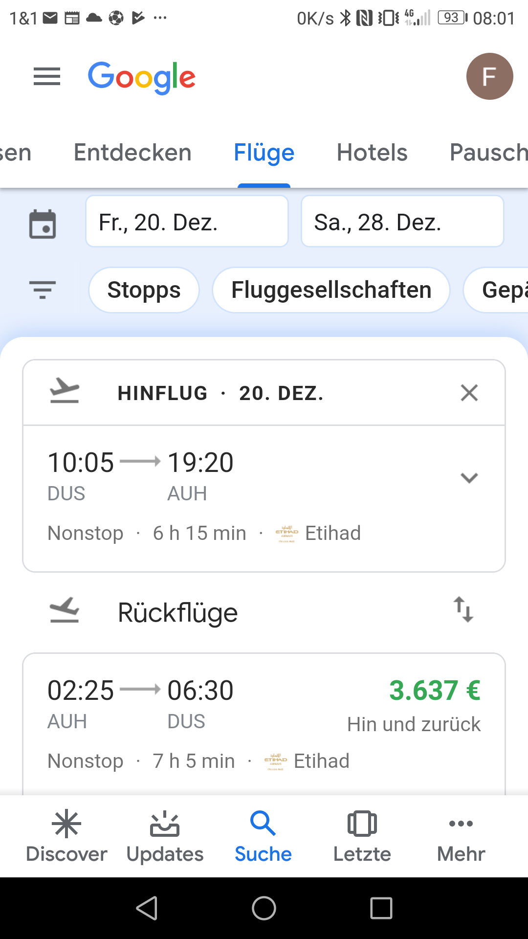This screenshot has height=939, width=528.
Task: Open the Fluggesellschaften filter
Action: tap(331, 290)
